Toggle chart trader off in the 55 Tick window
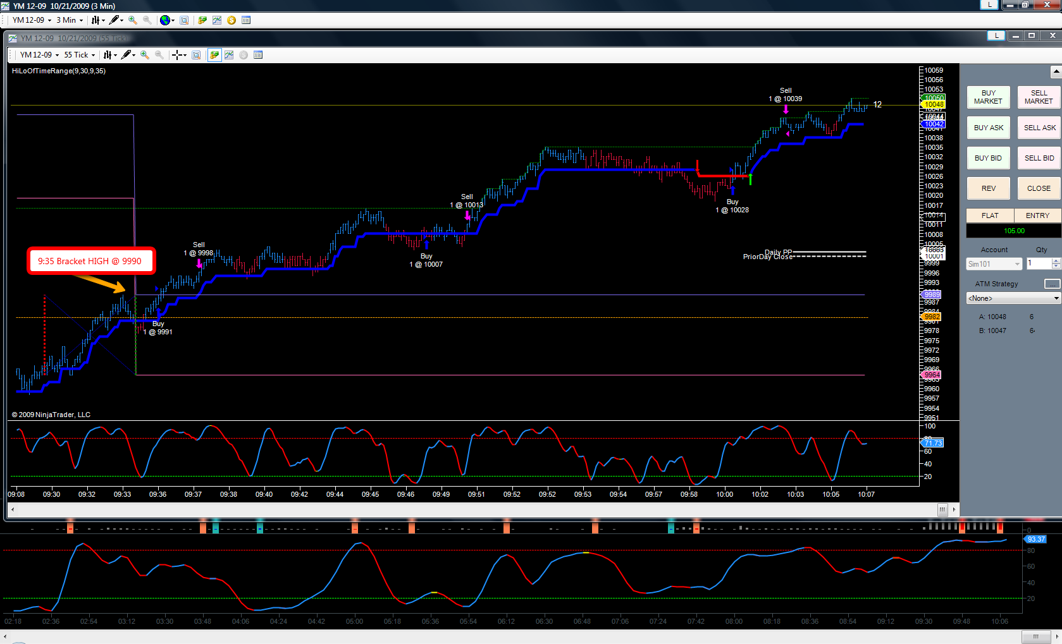1062x644 pixels. 214,55
